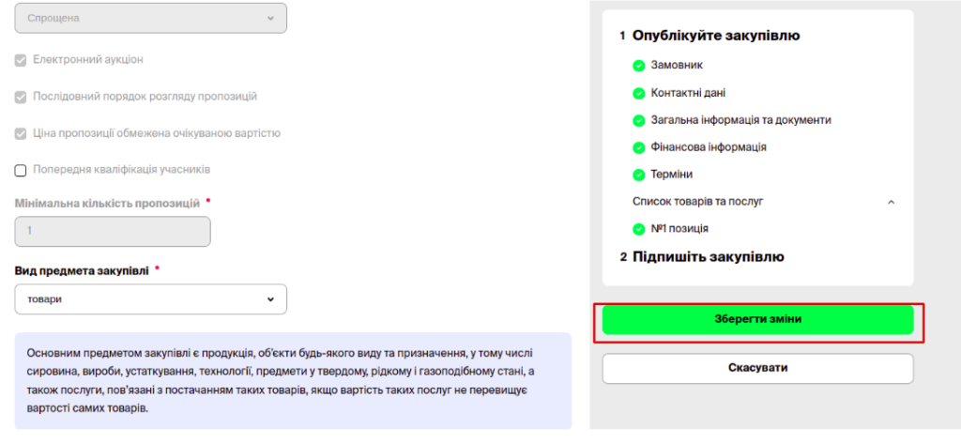
Task: Click the checkmark beside Загальна інформація та документи
Action: pos(639,120)
